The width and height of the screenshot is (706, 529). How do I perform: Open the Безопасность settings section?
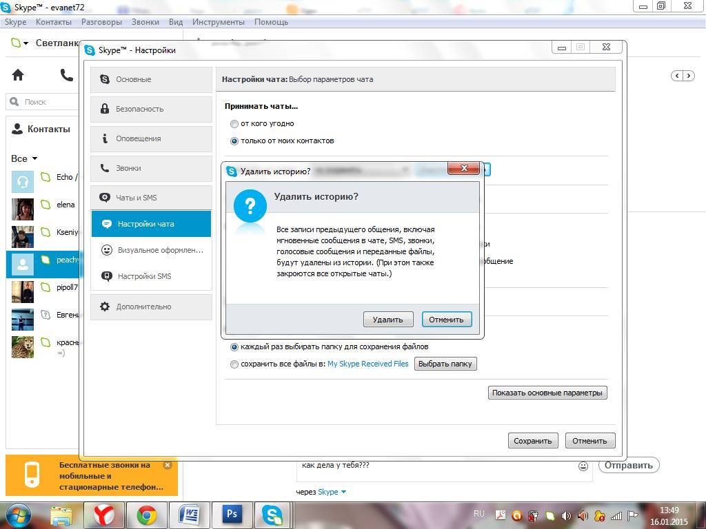click(151, 109)
